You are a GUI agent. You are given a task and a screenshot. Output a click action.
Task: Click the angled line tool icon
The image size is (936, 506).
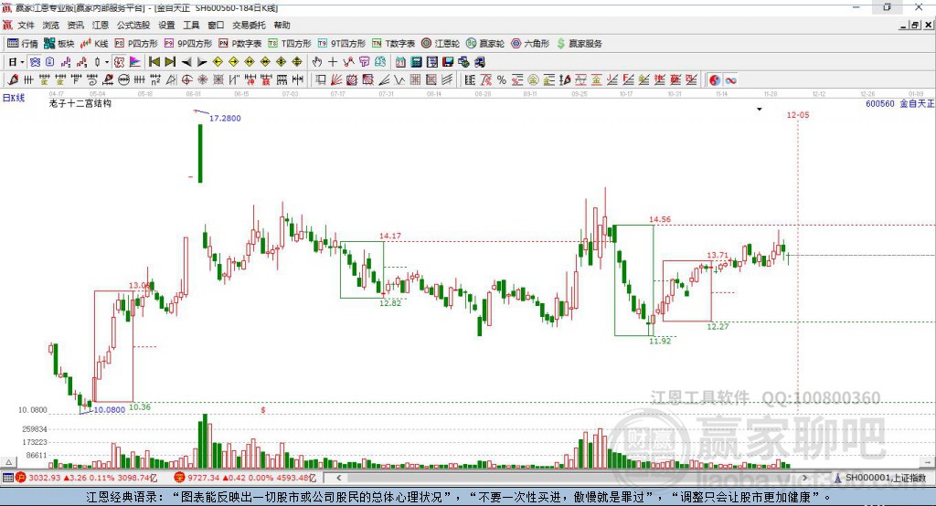[x=384, y=80]
